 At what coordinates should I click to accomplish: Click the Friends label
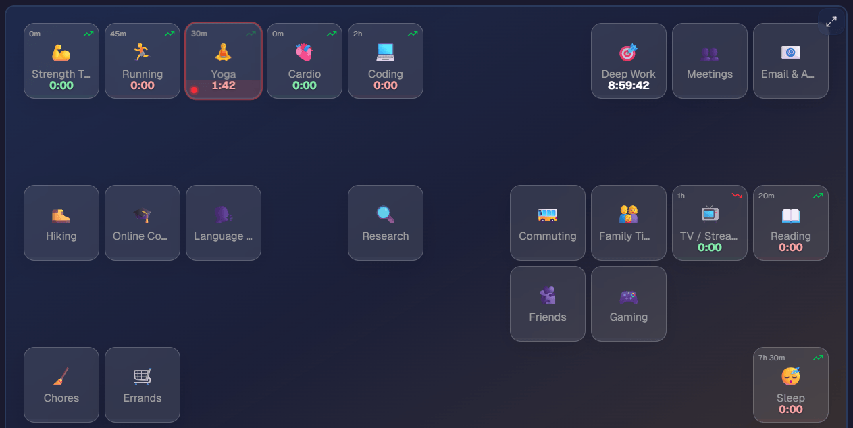(548, 317)
